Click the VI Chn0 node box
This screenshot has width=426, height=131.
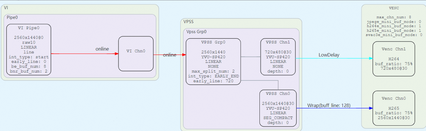click(x=136, y=54)
